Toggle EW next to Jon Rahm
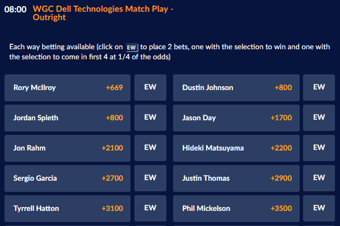This screenshot has height=226, width=340. (x=150, y=148)
